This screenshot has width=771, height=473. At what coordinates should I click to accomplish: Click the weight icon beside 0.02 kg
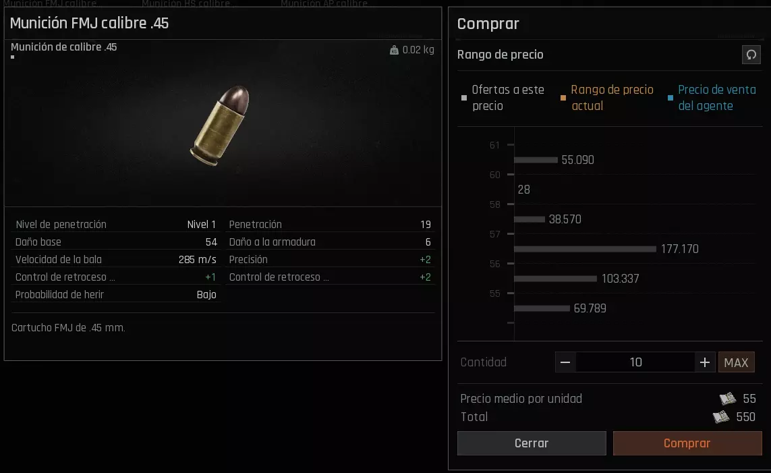click(x=394, y=50)
